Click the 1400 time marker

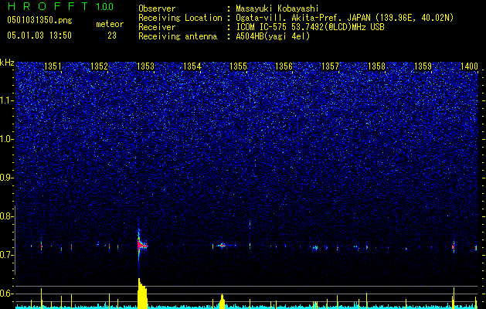click(469, 66)
